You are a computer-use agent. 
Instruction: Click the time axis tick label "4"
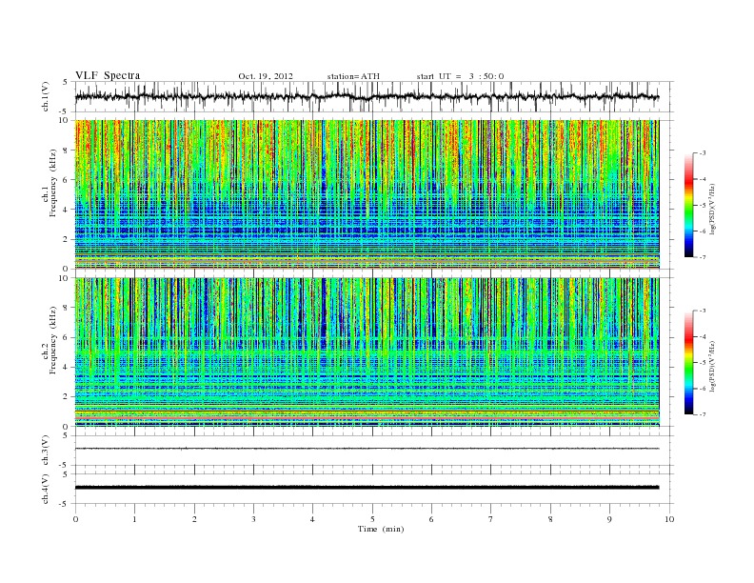pos(312,519)
